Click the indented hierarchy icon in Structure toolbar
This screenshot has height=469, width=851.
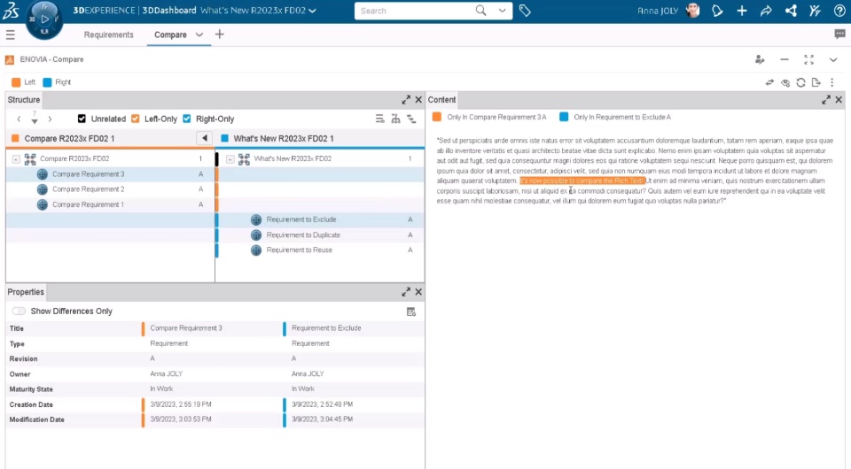(x=411, y=119)
